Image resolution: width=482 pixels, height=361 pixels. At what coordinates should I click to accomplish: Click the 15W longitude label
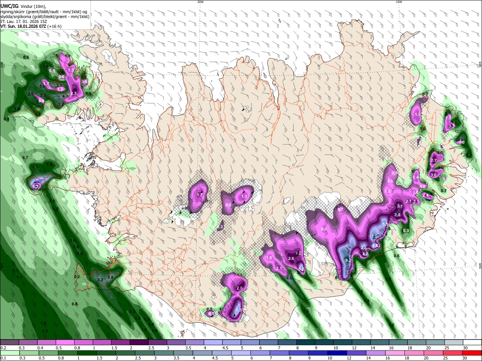(399, 2)
